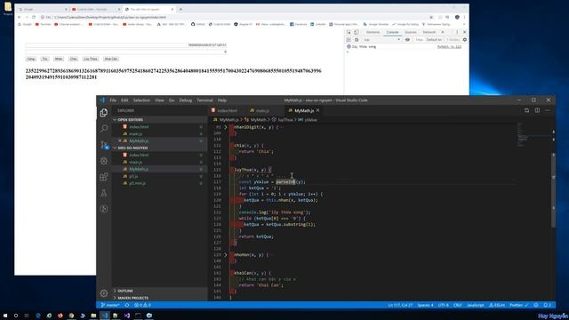Click the open changes icon near the editor tabs
The height and width of the screenshot is (320, 569).
click(x=526, y=110)
